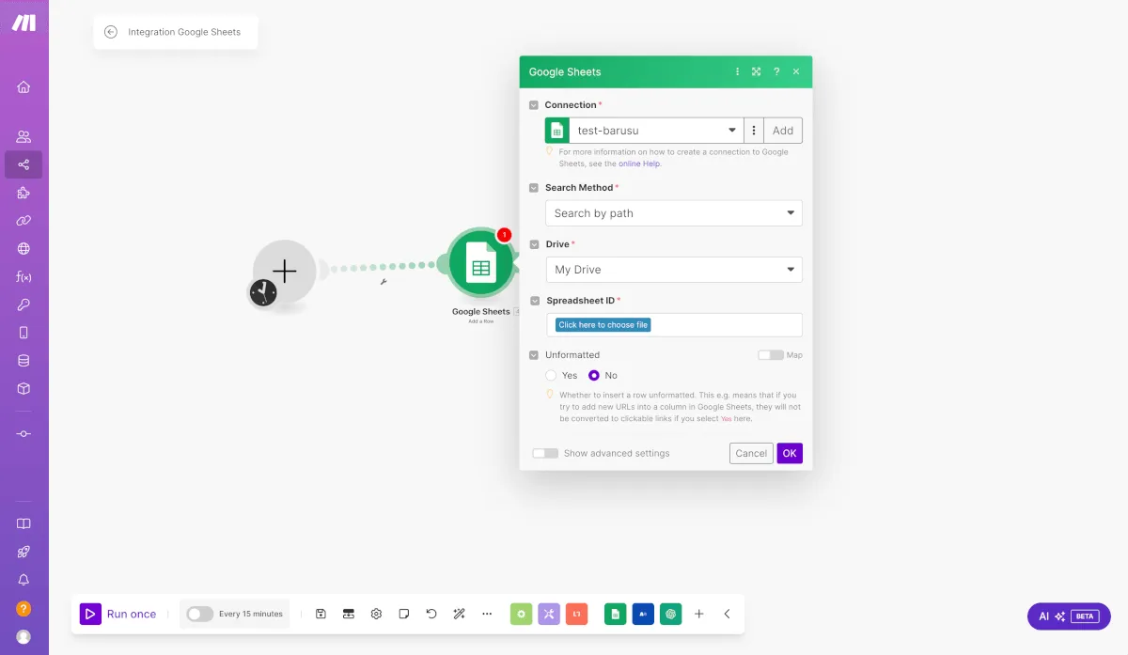
Task: Open the online Help link
Action: 639,164
